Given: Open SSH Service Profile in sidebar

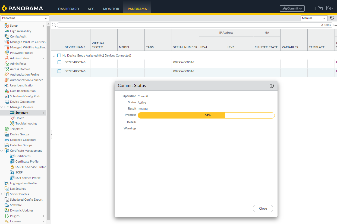Looking at the screenshot, I should point(28,178).
